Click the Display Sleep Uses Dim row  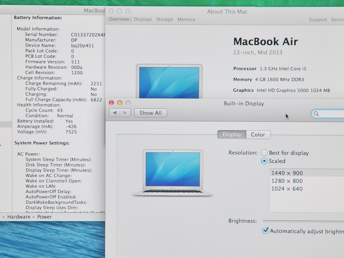click(52, 208)
